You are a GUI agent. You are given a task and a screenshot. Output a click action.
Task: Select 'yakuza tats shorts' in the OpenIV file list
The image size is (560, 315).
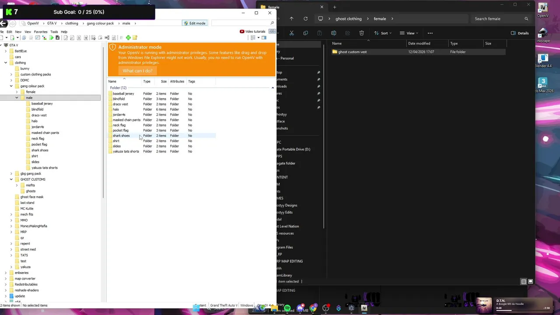pos(126,151)
